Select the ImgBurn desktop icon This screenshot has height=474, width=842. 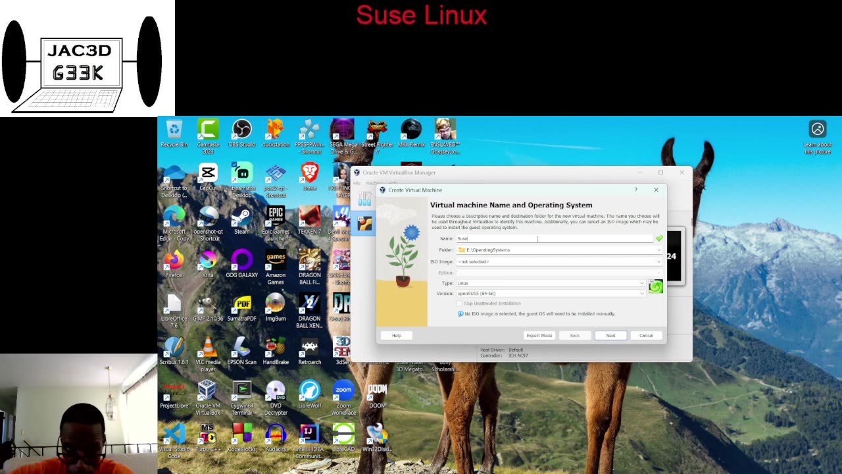(x=276, y=307)
